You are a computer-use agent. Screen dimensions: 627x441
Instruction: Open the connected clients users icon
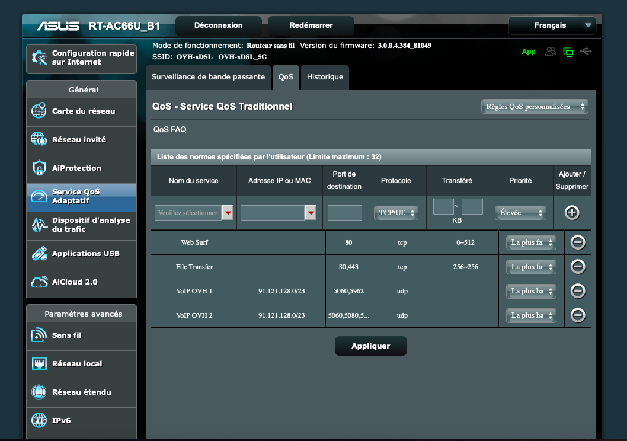pyautogui.click(x=550, y=52)
